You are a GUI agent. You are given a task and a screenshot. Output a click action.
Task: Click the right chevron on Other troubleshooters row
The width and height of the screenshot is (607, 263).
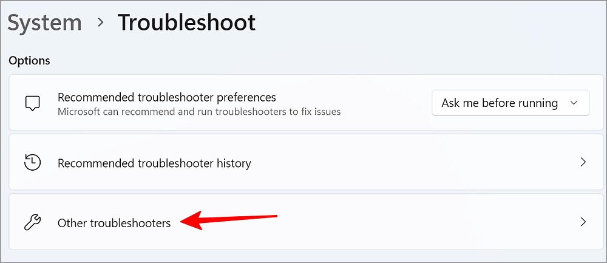click(x=583, y=222)
